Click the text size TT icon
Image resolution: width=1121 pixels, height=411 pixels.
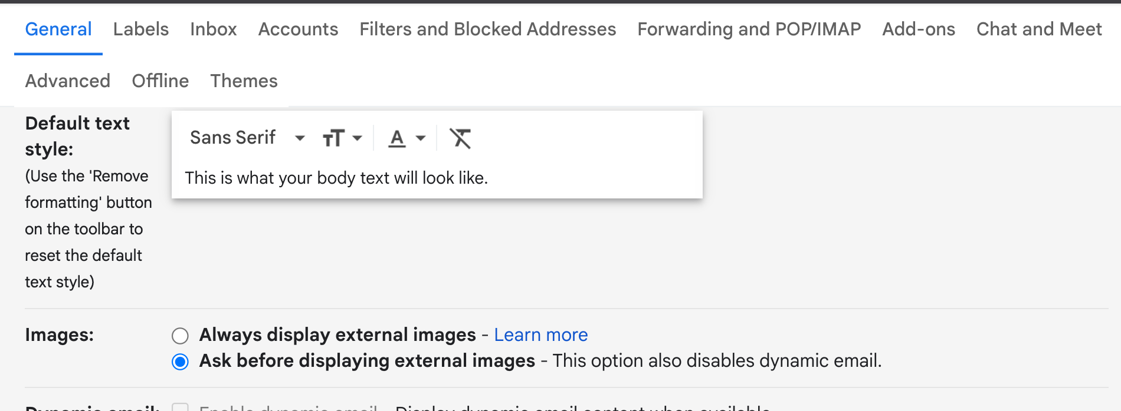pyautogui.click(x=333, y=138)
